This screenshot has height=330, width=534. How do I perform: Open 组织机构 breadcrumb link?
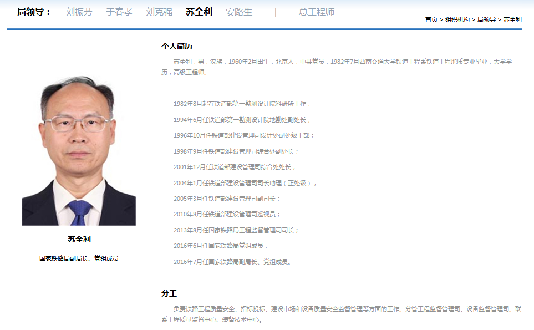point(457,20)
